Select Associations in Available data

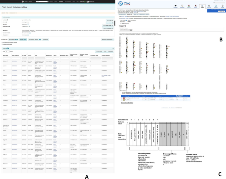[x=13, y=39]
